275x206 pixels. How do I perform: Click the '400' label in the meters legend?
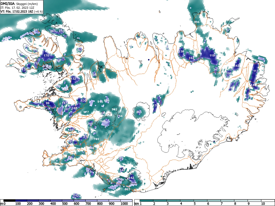tap(53, 204)
